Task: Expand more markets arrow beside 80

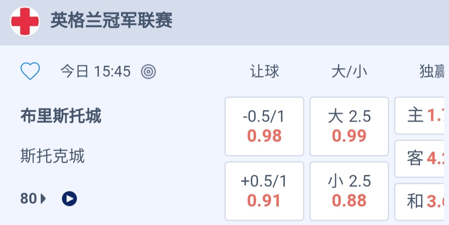Action: click(43, 199)
